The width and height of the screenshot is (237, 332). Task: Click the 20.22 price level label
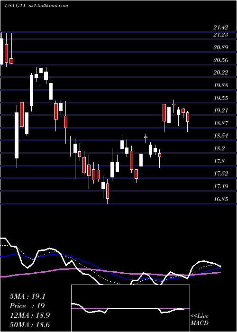tap(221, 73)
